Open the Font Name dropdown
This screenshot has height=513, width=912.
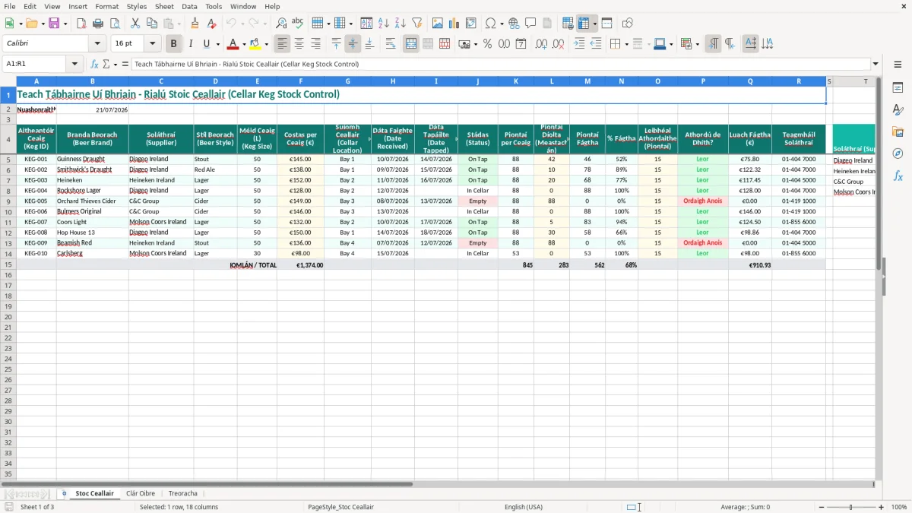pyautogui.click(x=97, y=44)
